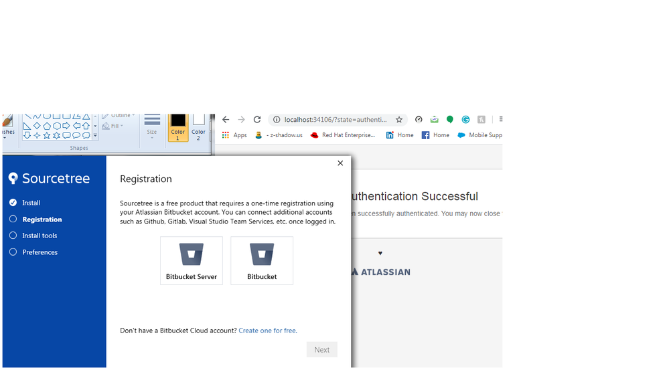
Task: Select the right arrow shape in Paint
Action: 66,126
